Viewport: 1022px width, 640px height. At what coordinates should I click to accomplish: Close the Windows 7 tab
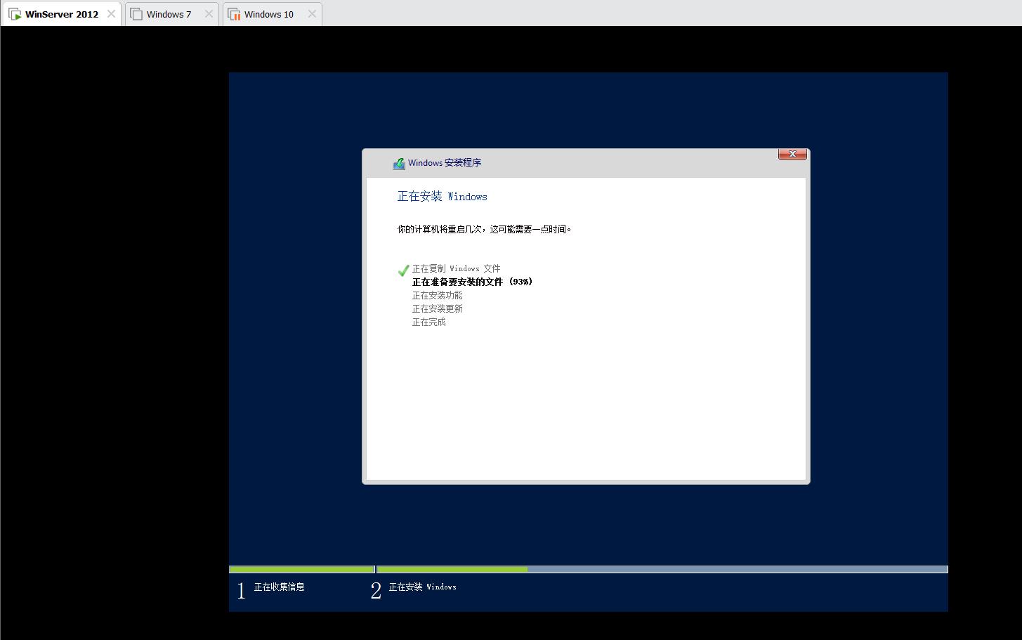pos(209,14)
